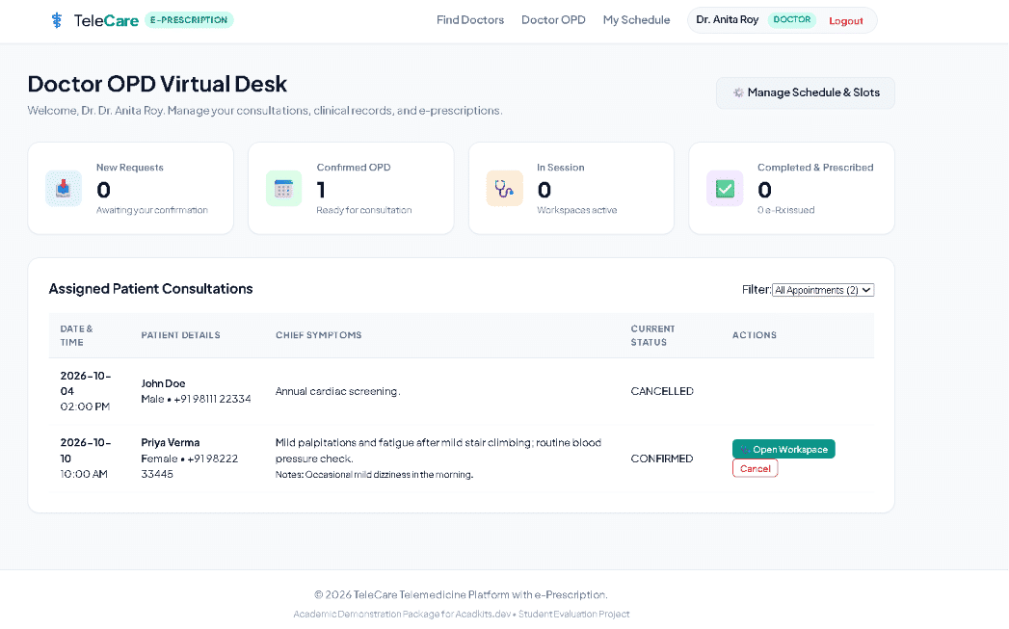Click the E-PRESCRIPTION badge
The image size is (1009, 629).
click(189, 20)
